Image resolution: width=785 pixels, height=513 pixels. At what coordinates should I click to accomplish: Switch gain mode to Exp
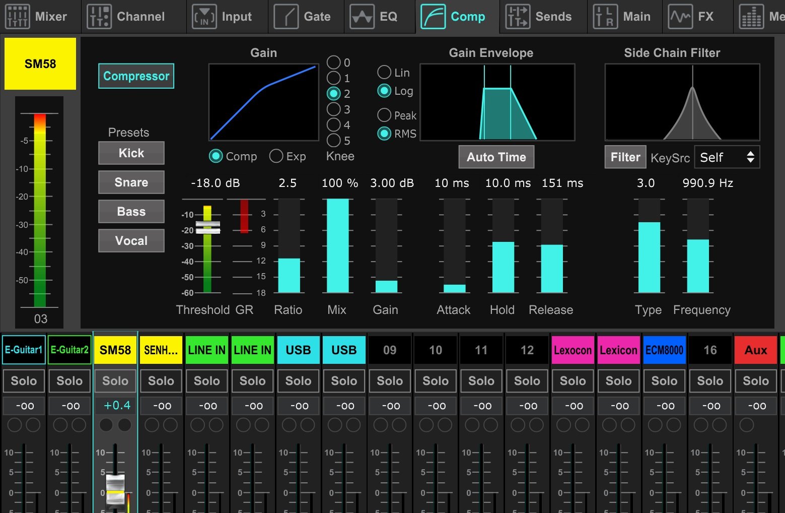coord(276,156)
